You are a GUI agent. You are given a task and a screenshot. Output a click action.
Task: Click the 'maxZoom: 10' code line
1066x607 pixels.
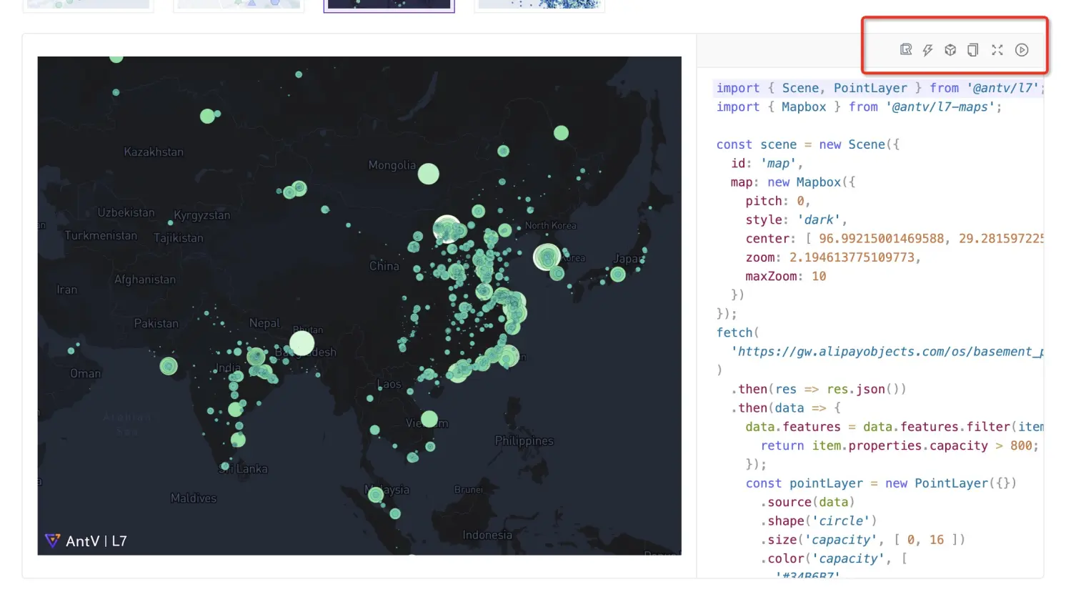pyautogui.click(x=785, y=276)
